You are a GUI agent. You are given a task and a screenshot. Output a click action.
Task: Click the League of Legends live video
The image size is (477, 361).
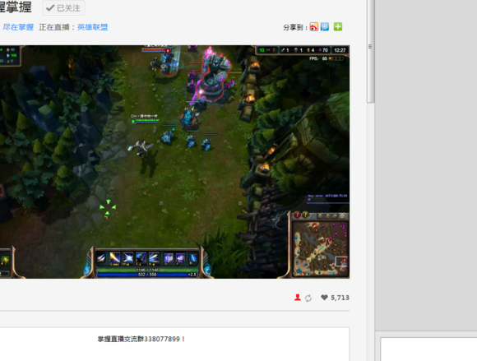pos(174,162)
